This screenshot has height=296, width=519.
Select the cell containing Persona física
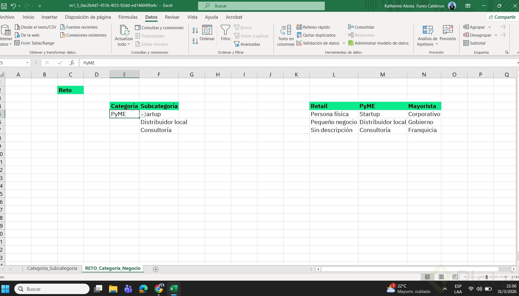click(334, 114)
